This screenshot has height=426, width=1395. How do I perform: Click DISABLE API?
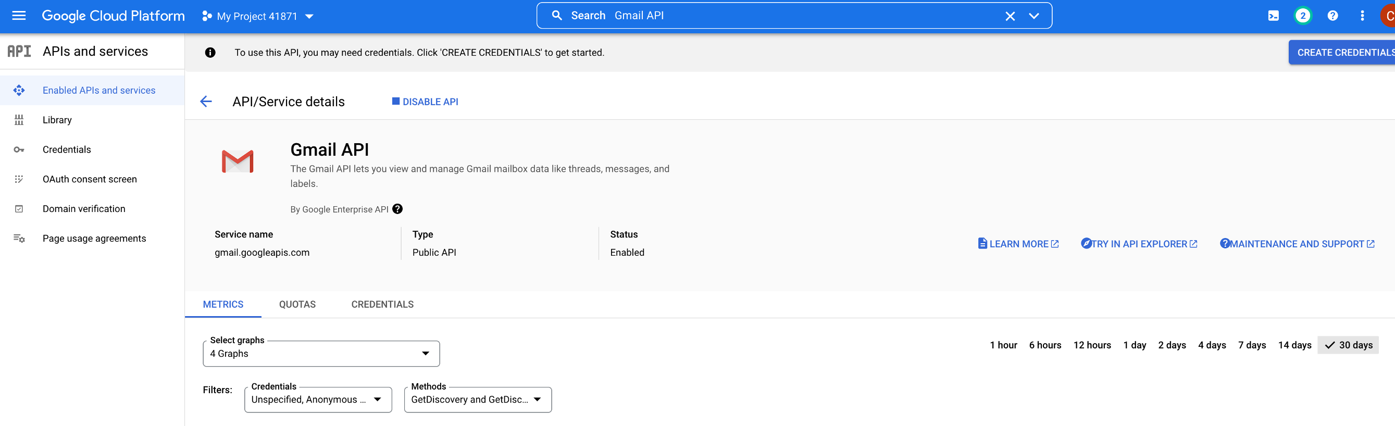[425, 102]
